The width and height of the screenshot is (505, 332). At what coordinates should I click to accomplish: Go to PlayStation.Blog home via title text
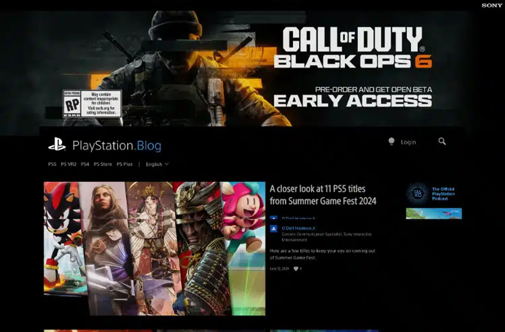(117, 145)
